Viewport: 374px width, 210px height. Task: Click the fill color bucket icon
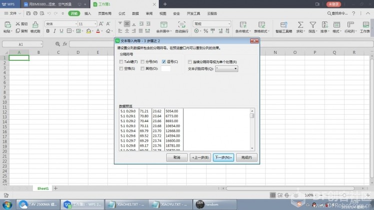click(88, 31)
